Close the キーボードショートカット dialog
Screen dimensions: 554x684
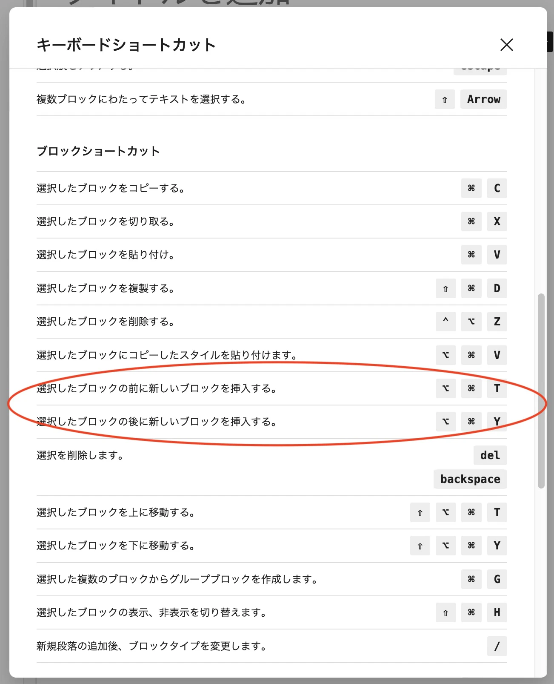pyautogui.click(x=506, y=45)
